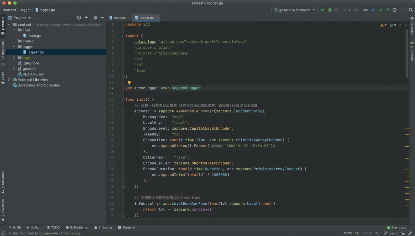Open the Terminal tool window
The image size is (415, 236).
(127, 227)
